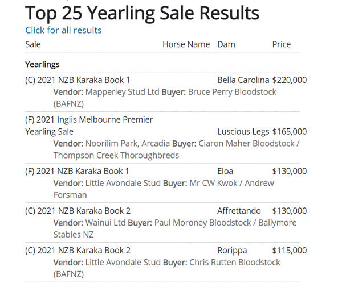The image size is (342, 283).
Task: Select the Mr CW Kwok buyer text
Action: coord(213,183)
